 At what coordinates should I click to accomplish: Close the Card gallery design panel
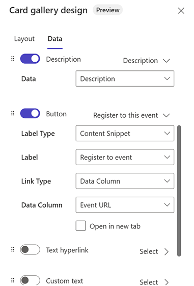tap(181, 11)
